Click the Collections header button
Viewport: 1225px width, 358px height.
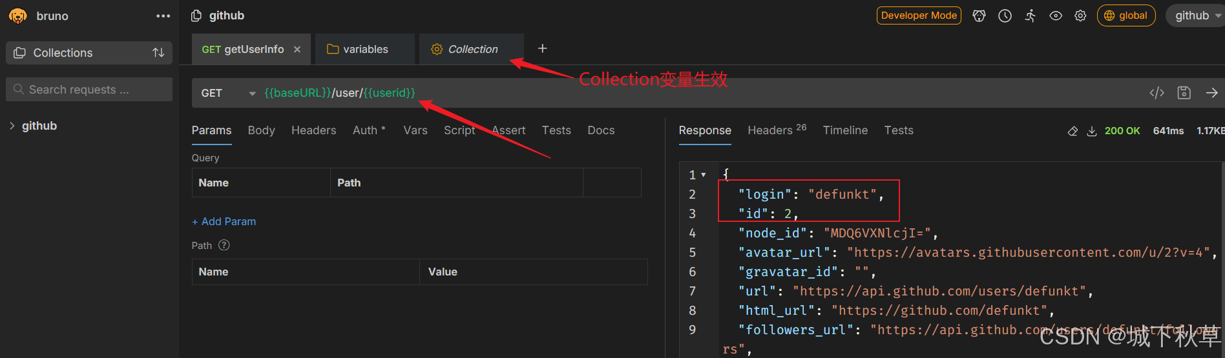point(89,53)
